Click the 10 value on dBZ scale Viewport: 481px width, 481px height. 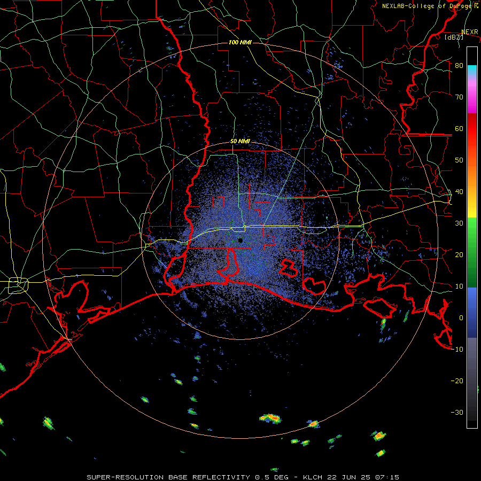pyautogui.click(x=459, y=286)
